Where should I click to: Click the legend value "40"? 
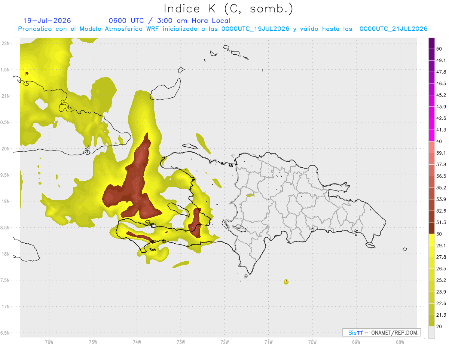pos(439,141)
